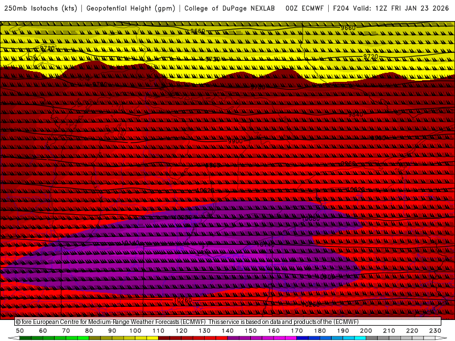This screenshot has height=341, width=455.
Task: Click the 190 value on the color scale
Action: click(x=343, y=331)
